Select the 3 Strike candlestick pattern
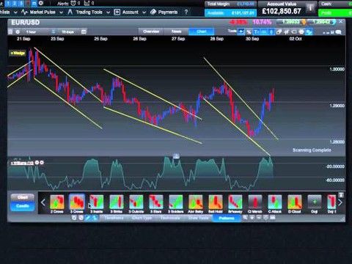352x264 pixels. (x=117, y=204)
